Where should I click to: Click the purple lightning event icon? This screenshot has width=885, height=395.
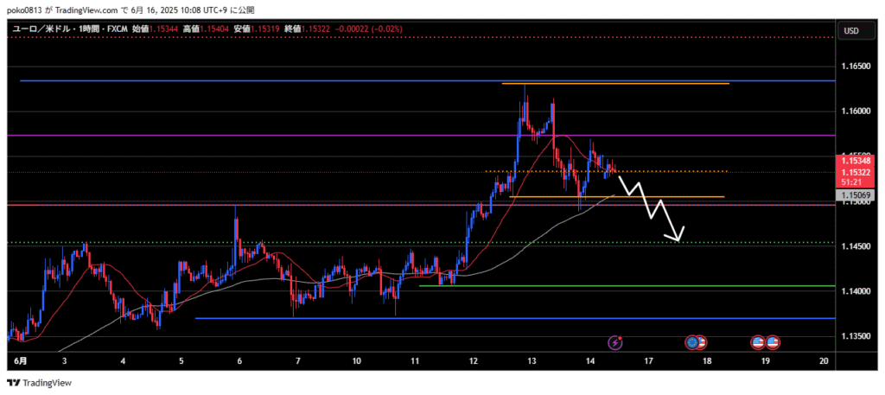[x=615, y=342]
